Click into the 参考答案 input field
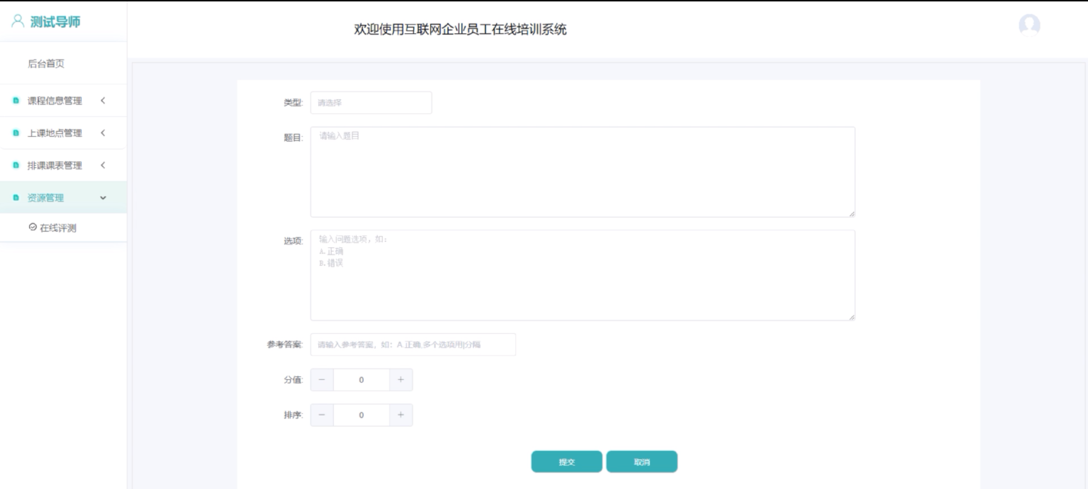 tap(413, 344)
